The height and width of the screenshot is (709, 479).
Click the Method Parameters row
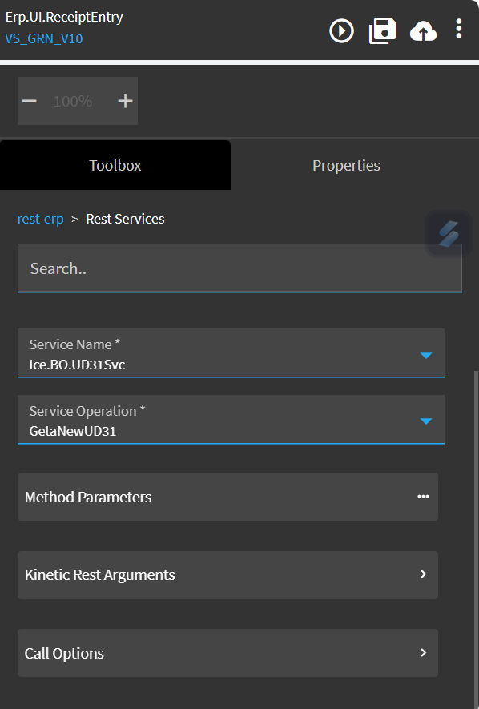227,497
